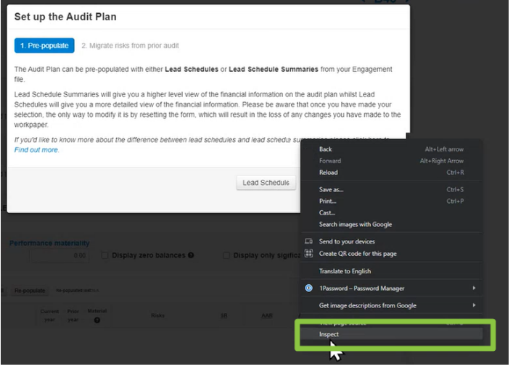
Task: Click the 1Password icon in context menu
Action: [x=309, y=288]
